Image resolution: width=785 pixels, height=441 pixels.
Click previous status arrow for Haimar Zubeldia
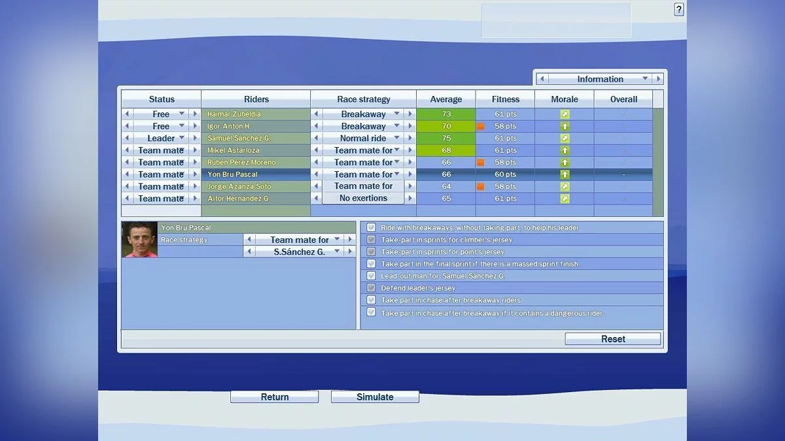127,114
